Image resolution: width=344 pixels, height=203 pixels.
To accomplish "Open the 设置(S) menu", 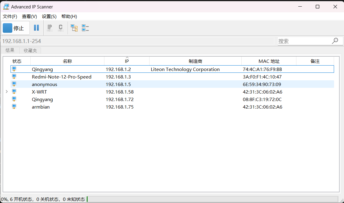I will point(49,17).
